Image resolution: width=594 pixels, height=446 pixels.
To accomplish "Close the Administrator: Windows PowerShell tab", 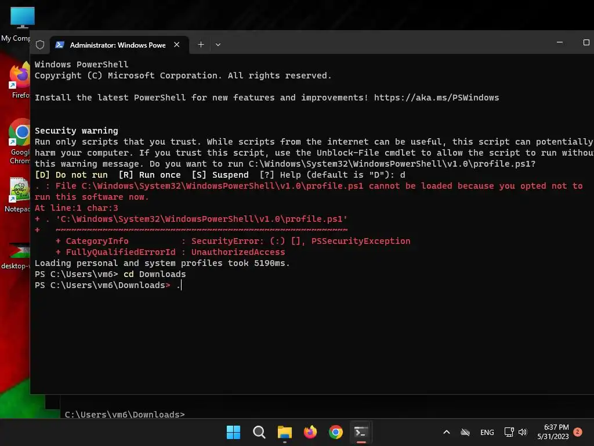I will pyautogui.click(x=176, y=45).
